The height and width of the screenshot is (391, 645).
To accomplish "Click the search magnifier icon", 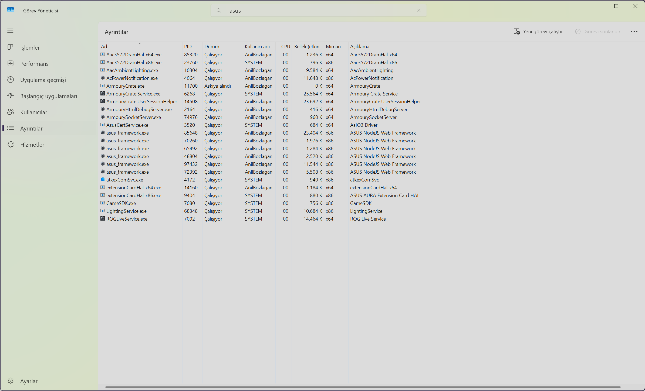I will pyautogui.click(x=219, y=11).
